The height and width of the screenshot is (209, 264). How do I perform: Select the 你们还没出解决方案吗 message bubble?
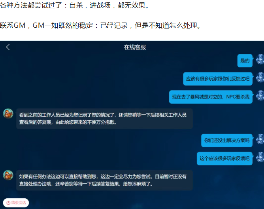226,140
